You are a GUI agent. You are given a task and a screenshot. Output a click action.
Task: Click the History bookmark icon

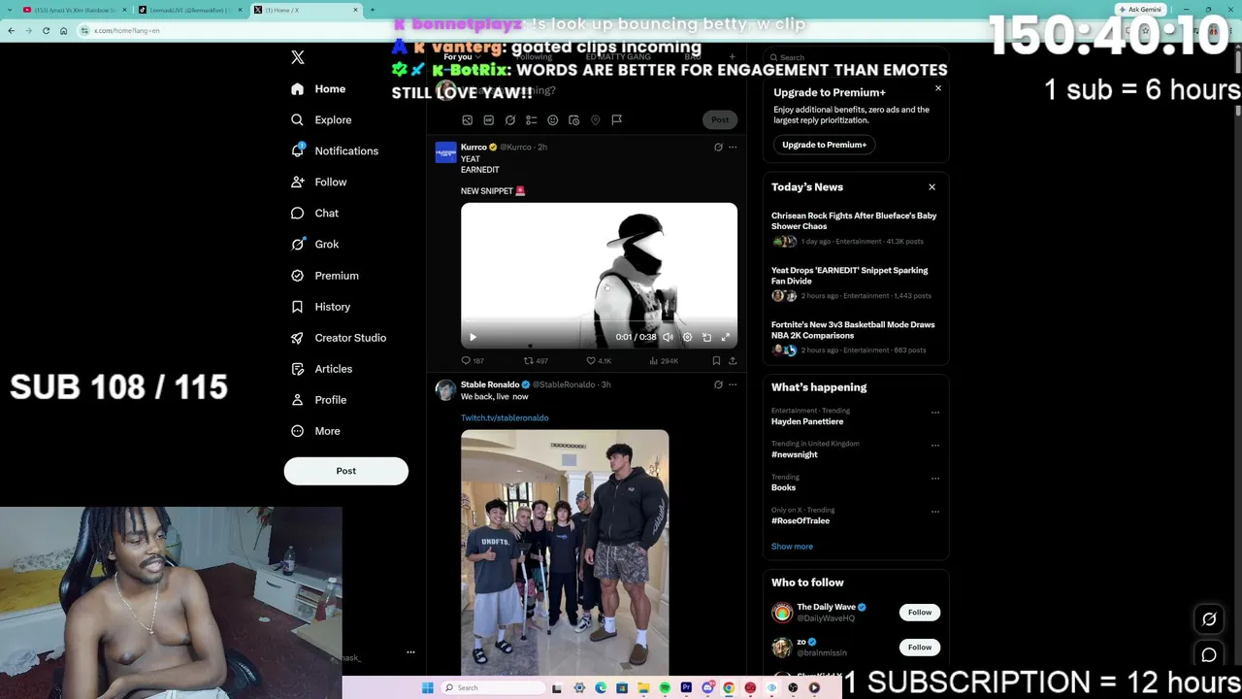pyautogui.click(x=297, y=307)
